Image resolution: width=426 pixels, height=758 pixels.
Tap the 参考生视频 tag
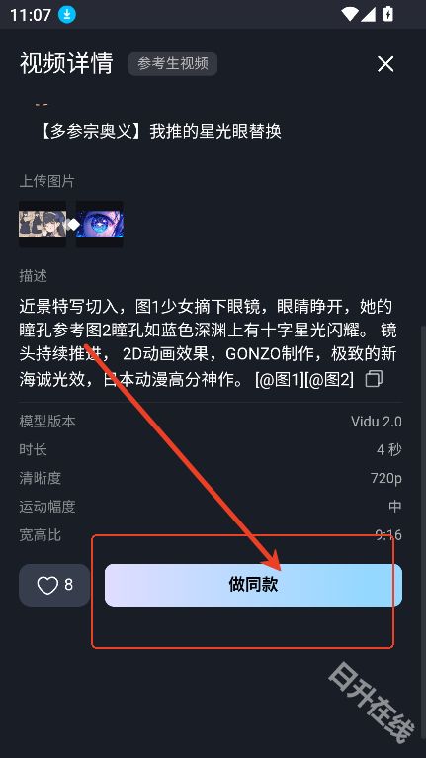[172, 63]
